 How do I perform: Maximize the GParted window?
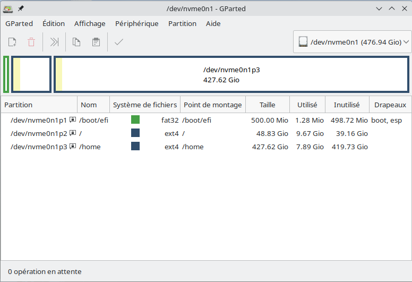coord(392,8)
